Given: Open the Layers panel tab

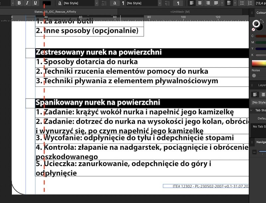Looking at the screenshot, I should pos(262,85).
